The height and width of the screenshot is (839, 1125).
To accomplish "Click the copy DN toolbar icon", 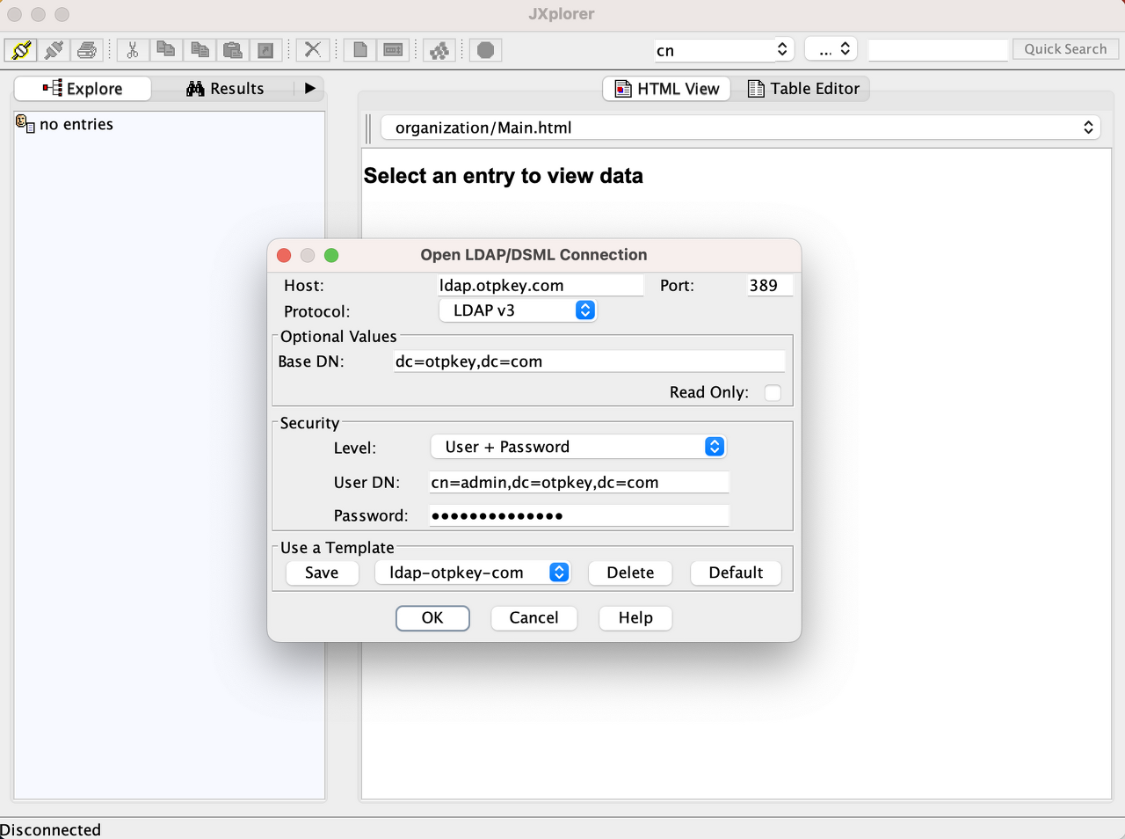I will tap(200, 50).
